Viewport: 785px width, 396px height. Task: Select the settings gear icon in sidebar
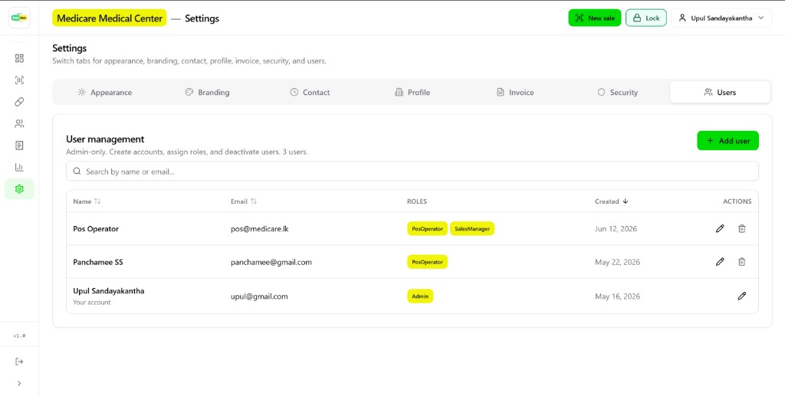pyautogui.click(x=19, y=189)
